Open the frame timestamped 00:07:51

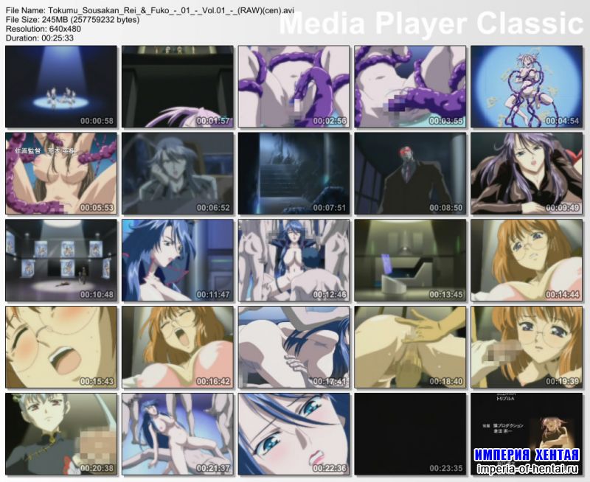point(294,174)
